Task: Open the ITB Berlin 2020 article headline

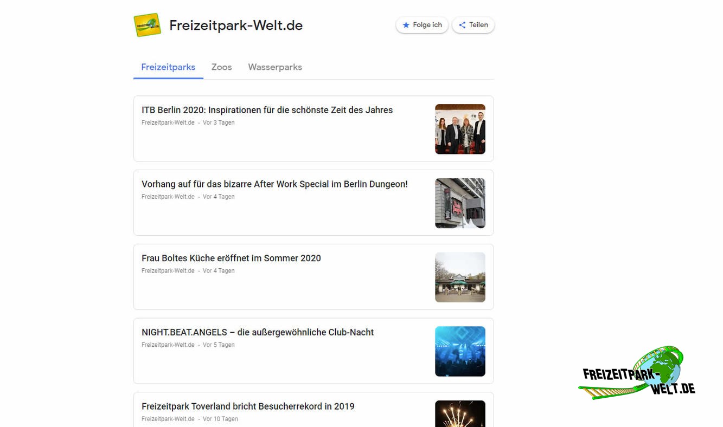Action: click(x=267, y=110)
